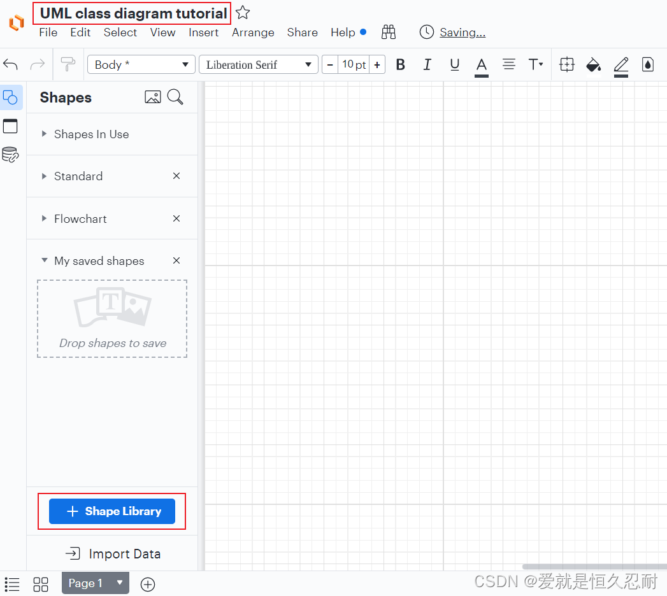Open the Help menu
Image resolution: width=667 pixels, height=596 pixels.
click(343, 32)
